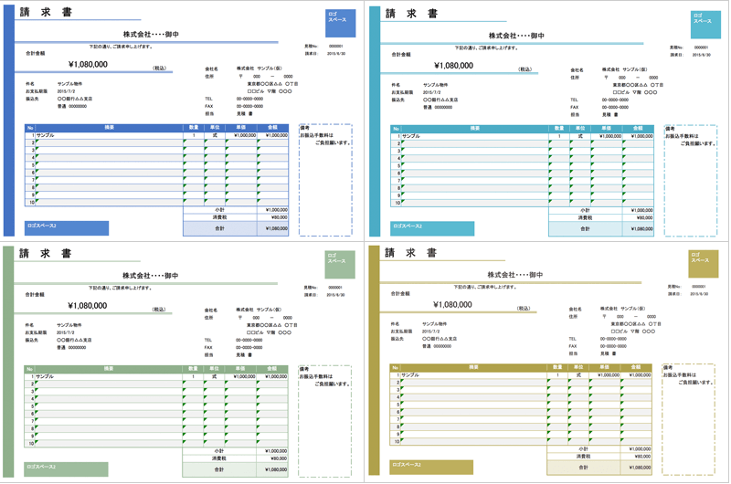
Task: Click the 消費税 label in blue invoice
Action: (x=219, y=217)
